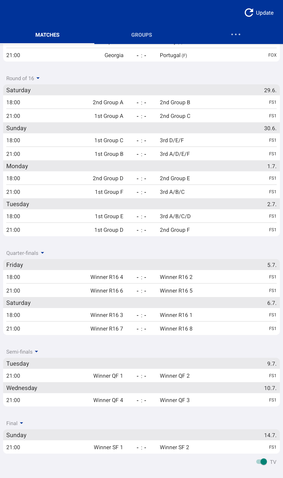Open the Winner SF 1 final match details
The width and height of the screenshot is (283, 478).
coord(141,447)
